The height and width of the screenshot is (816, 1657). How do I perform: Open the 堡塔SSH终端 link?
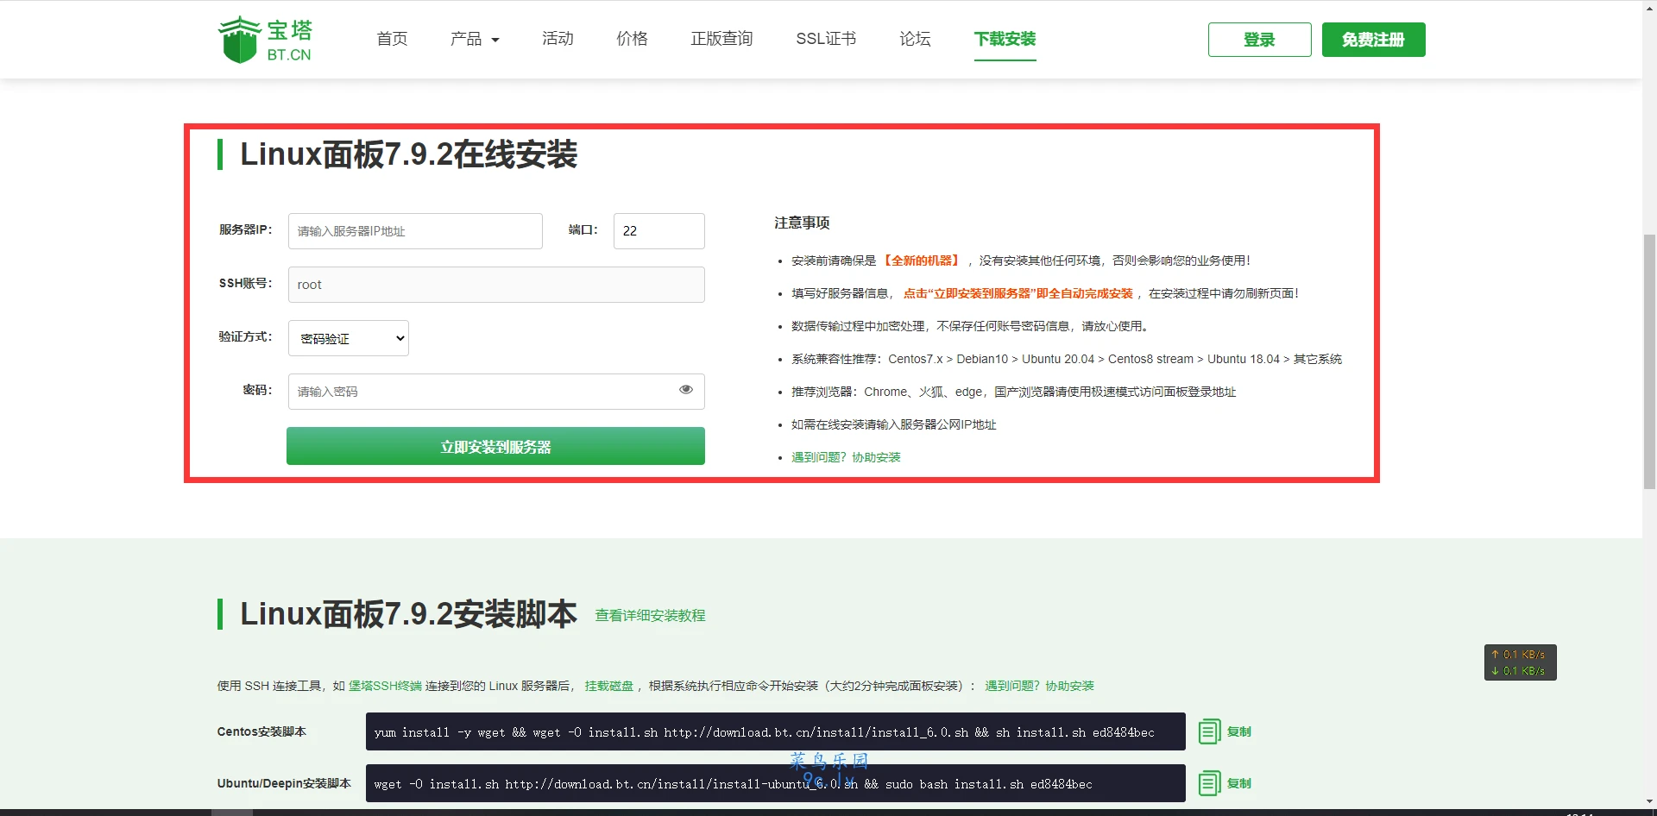385,686
